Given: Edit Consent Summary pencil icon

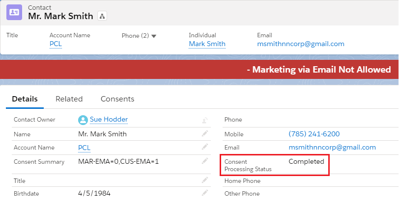Looking at the screenshot, I should coord(205,161).
